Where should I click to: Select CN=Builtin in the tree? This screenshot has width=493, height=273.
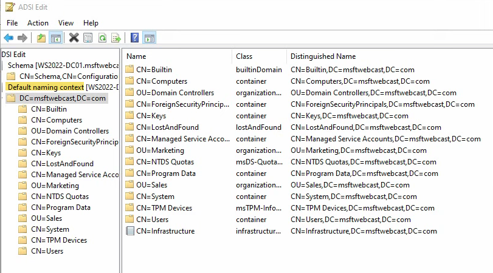[49, 109]
